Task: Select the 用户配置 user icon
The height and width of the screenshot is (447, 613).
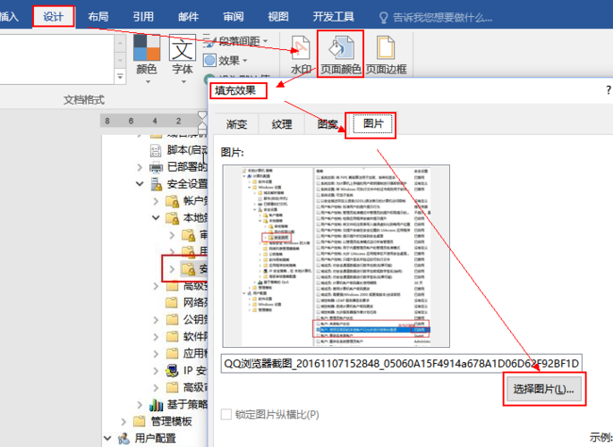Action: [x=123, y=438]
